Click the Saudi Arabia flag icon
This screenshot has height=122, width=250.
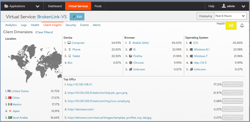click(10, 118)
